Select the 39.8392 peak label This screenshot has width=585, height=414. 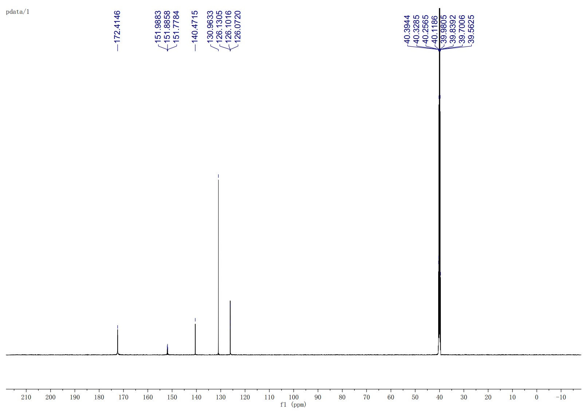tap(453, 29)
